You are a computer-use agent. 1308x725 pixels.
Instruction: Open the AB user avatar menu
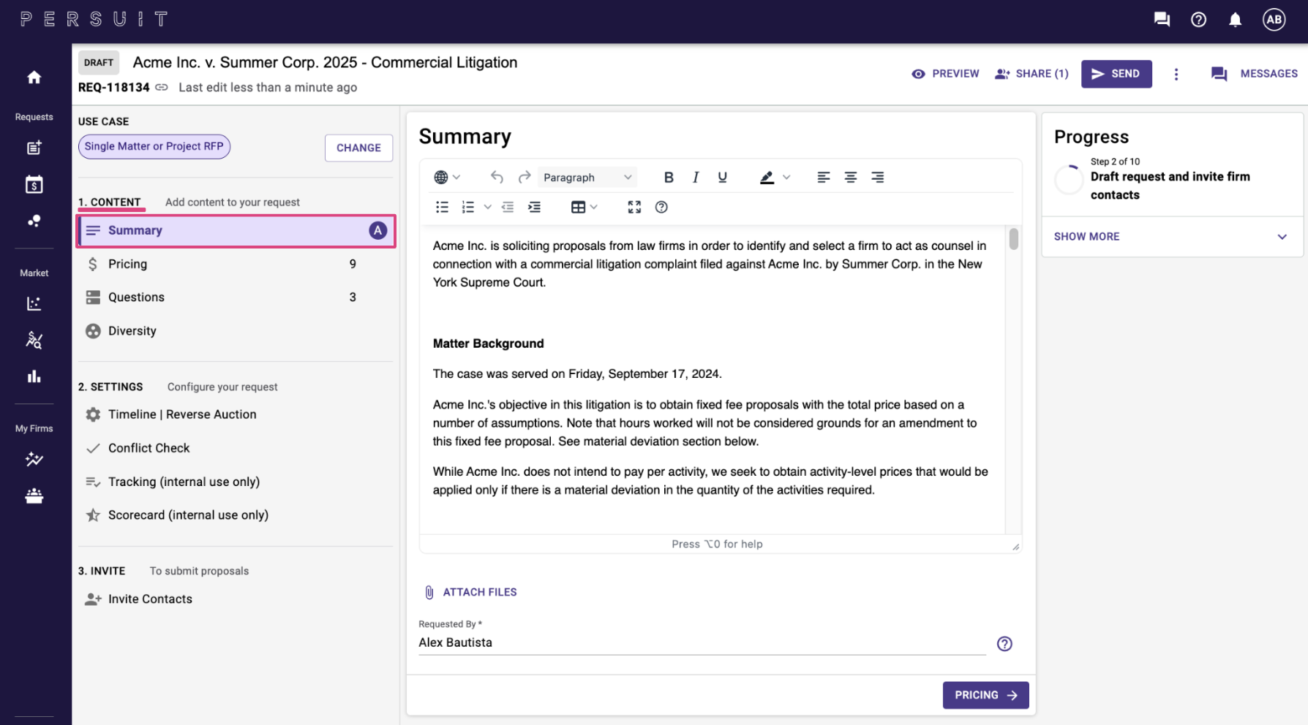1274,20
